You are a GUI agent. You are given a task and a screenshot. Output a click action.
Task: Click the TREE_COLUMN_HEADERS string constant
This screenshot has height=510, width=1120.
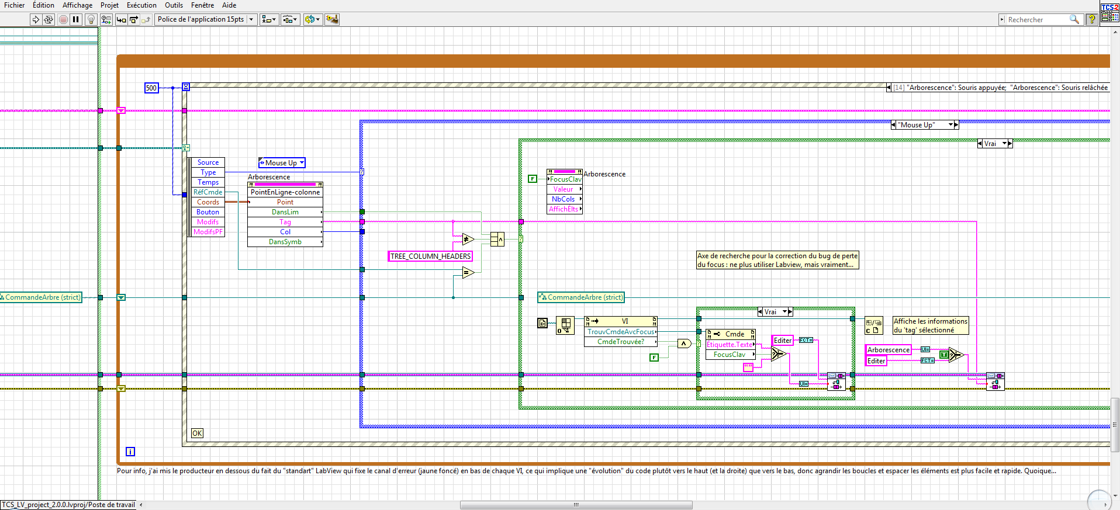coord(430,256)
